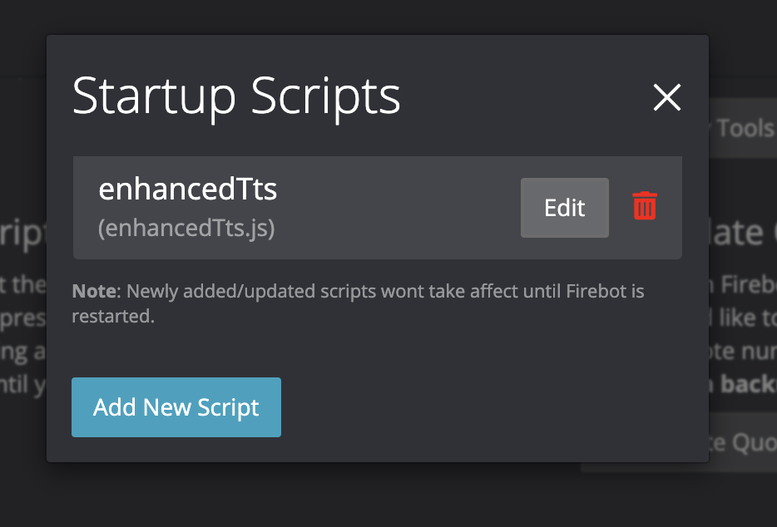Viewport: 777px width, 527px height.
Task: Open the editor via the Edit button
Action: (564, 208)
